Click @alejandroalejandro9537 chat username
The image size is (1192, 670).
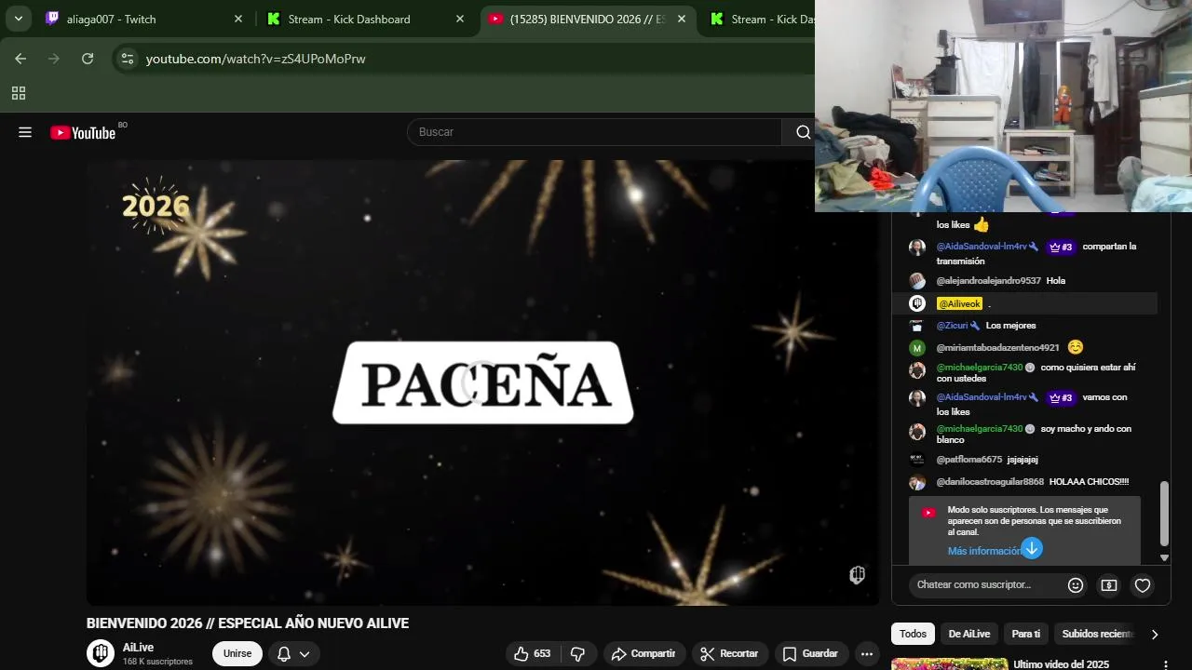[988, 281]
